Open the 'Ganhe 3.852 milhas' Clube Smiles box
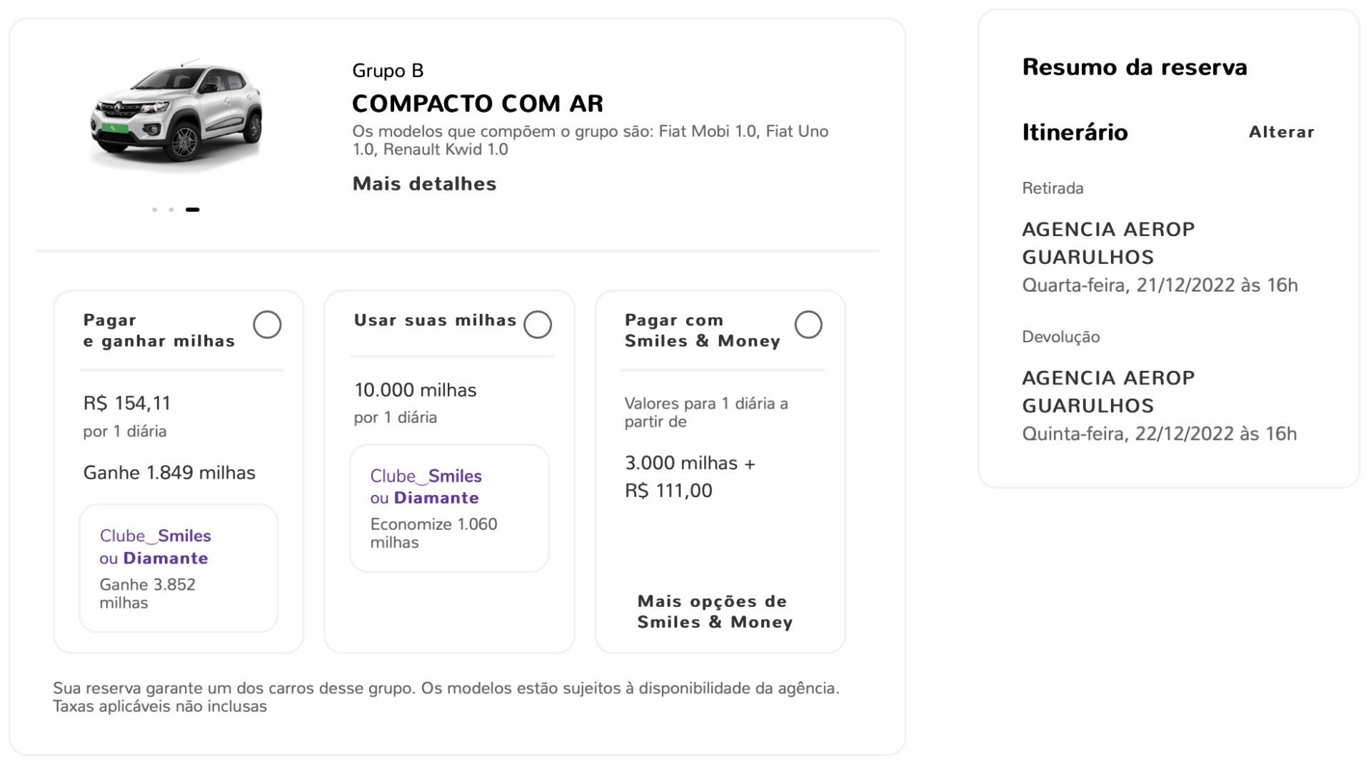 pos(179,568)
